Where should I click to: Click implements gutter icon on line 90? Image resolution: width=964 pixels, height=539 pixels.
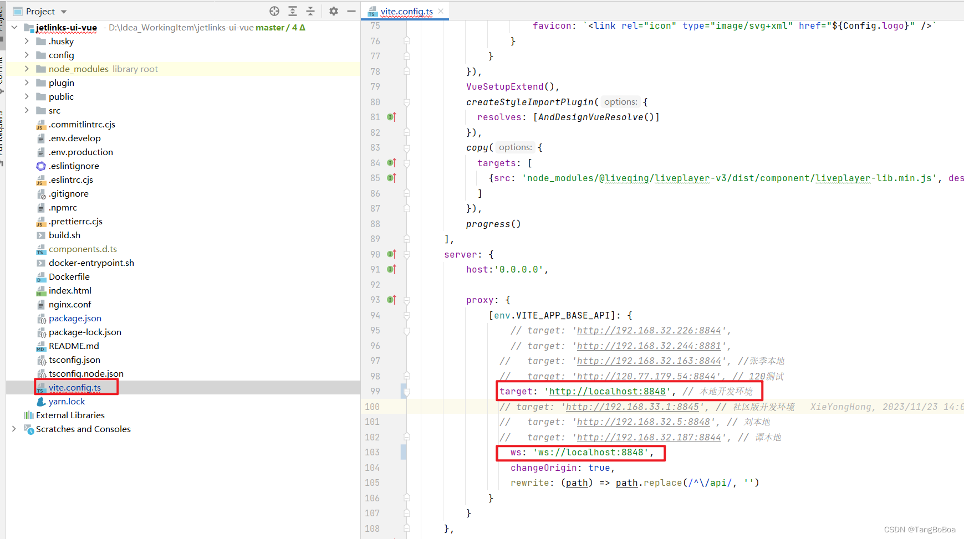pos(391,254)
